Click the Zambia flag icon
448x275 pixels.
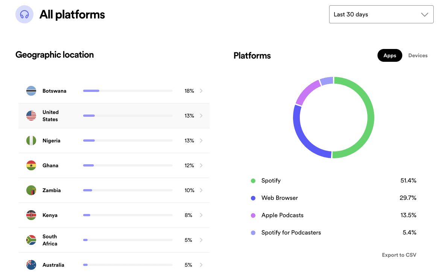coord(31,190)
